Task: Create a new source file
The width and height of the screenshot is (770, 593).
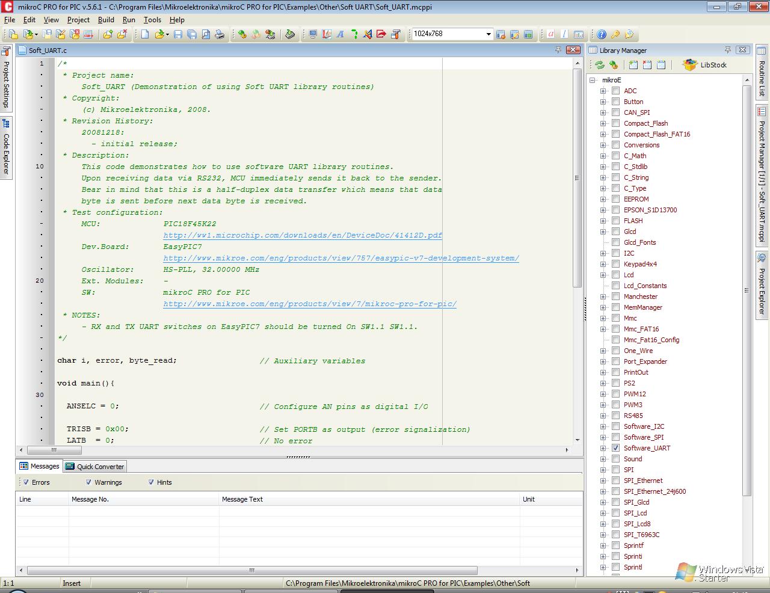Action: point(144,34)
